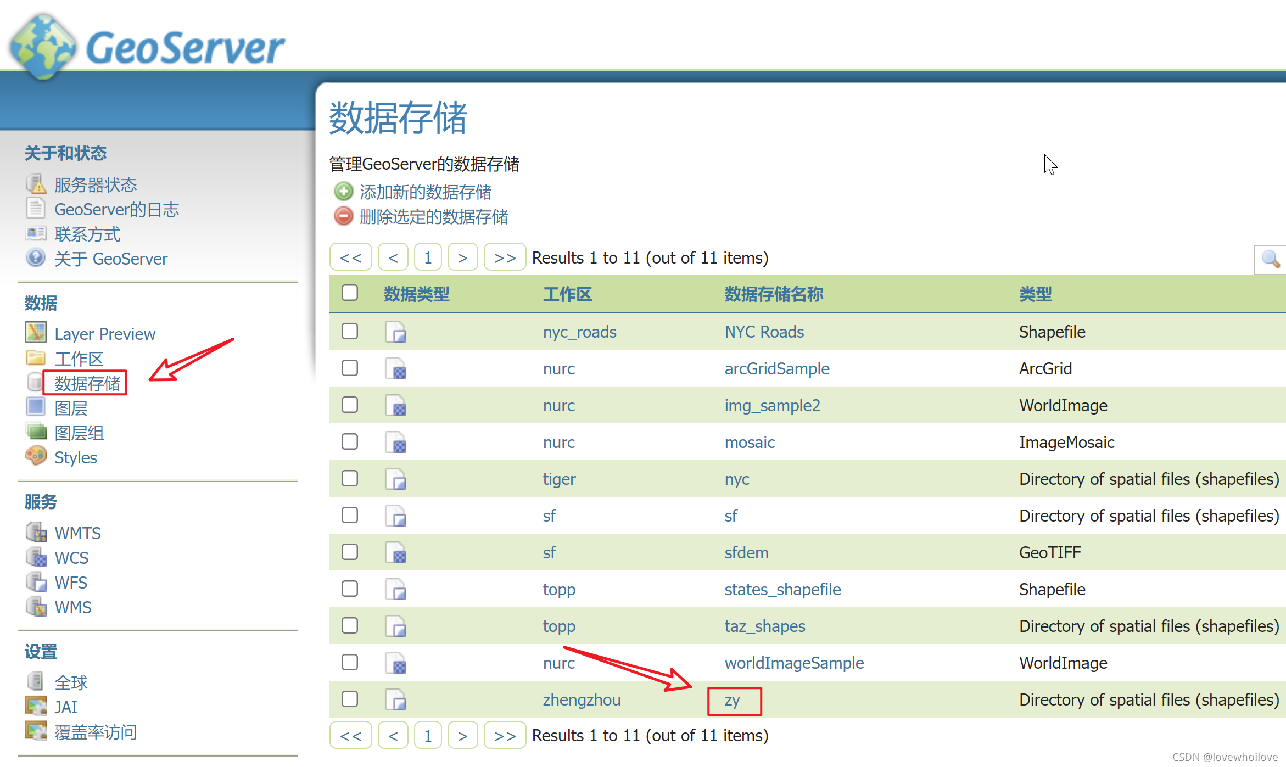Toggle checkbox for nyc_roads row
Screen dimensions: 1286x767
pos(350,331)
